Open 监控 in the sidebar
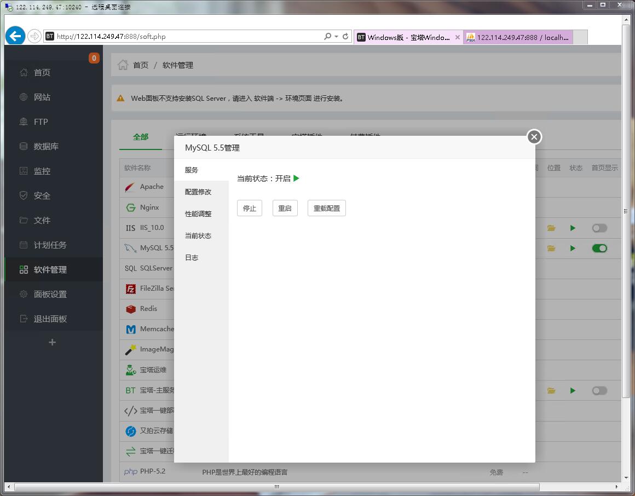The width and height of the screenshot is (635, 496). click(54, 171)
